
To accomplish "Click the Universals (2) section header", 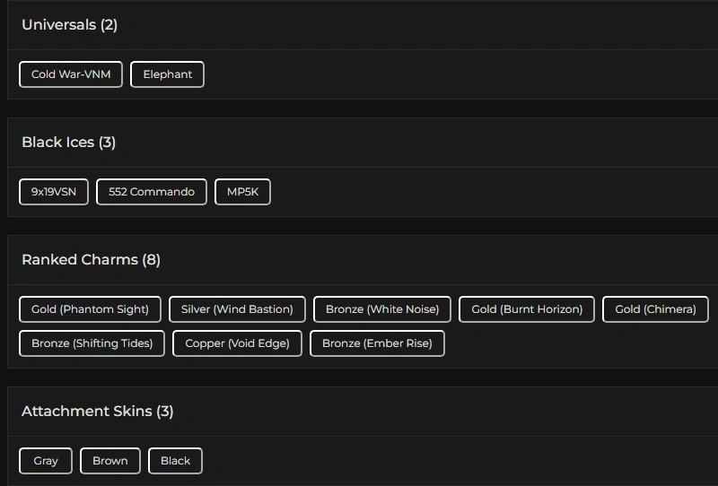I will click(x=70, y=25).
